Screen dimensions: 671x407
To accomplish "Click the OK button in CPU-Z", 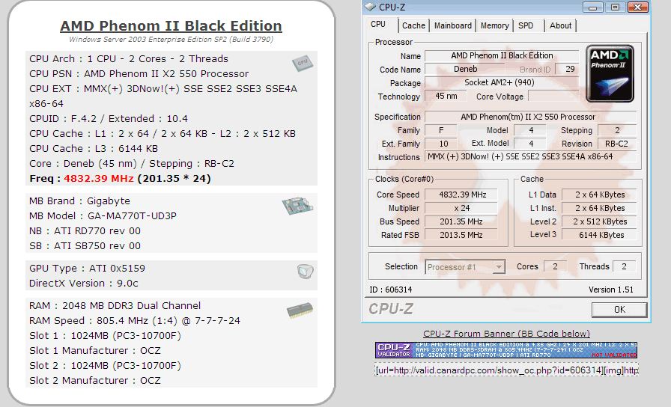I will (x=619, y=310).
